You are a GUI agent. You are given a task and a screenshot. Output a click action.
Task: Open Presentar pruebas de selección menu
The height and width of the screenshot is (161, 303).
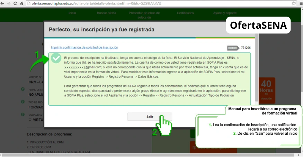144,15
